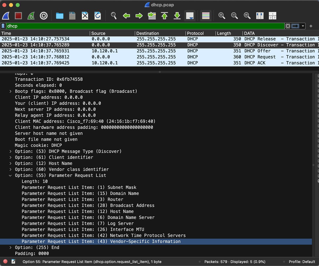
Task: Click the red stop capture button
Action: click(18, 16)
